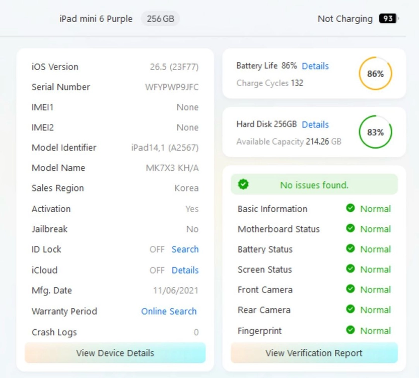Click the ID Lock OFF value
Viewport: 419px width, 378px height.
tap(157, 249)
